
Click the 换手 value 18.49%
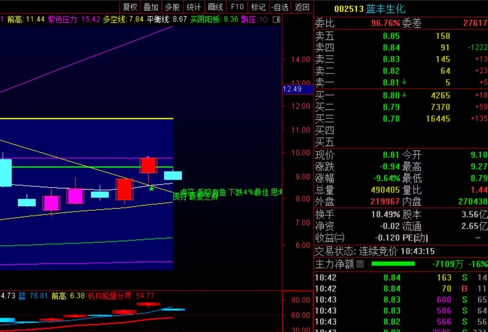point(386,215)
